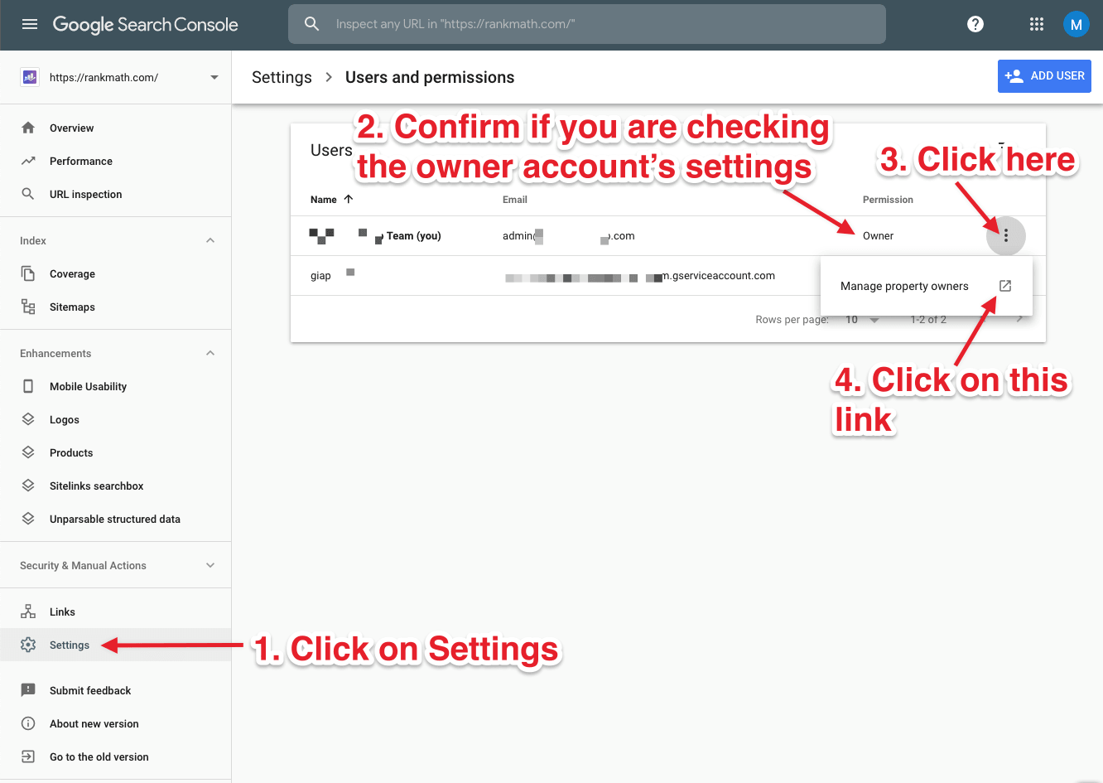Click the Settings breadcrumb link
1103x783 pixels.
tap(282, 77)
